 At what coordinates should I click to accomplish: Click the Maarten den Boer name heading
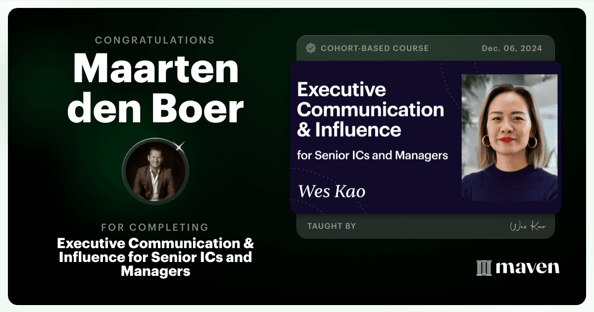coord(155,89)
